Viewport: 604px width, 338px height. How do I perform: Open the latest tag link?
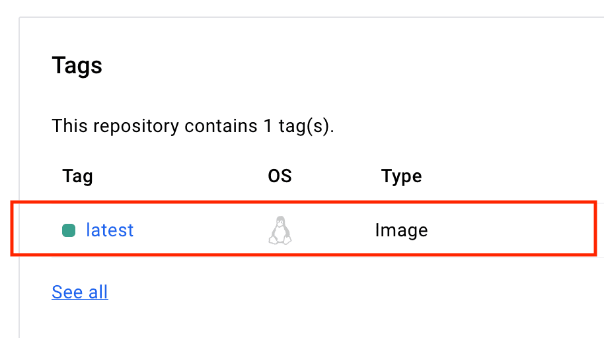pos(110,230)
